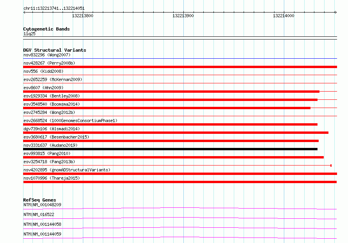This screenshot has height=243, width=348.
Task: Open variant nsv428267 (Perry2008b) label
Action: 49,63
